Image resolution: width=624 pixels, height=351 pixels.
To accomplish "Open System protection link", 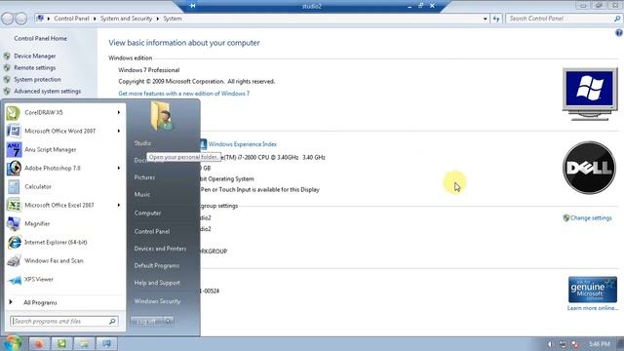I will (37, 79).
